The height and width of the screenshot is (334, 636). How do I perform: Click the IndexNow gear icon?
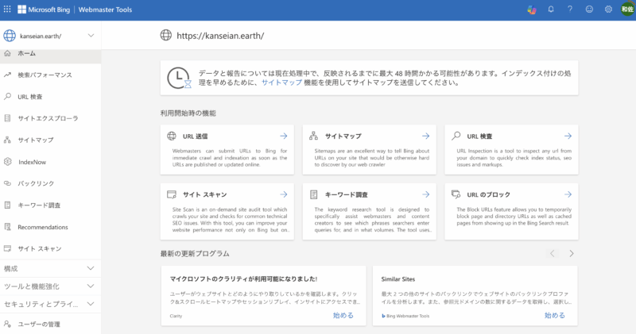click(x=7, y=162)
